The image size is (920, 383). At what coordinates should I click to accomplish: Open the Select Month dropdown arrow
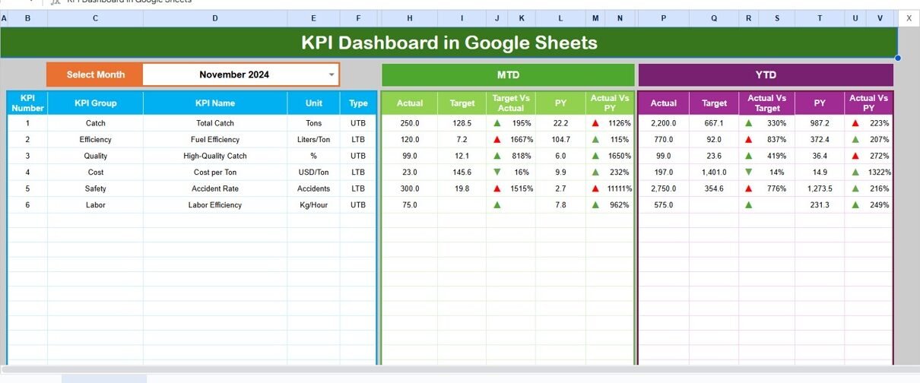coord(331,74)
